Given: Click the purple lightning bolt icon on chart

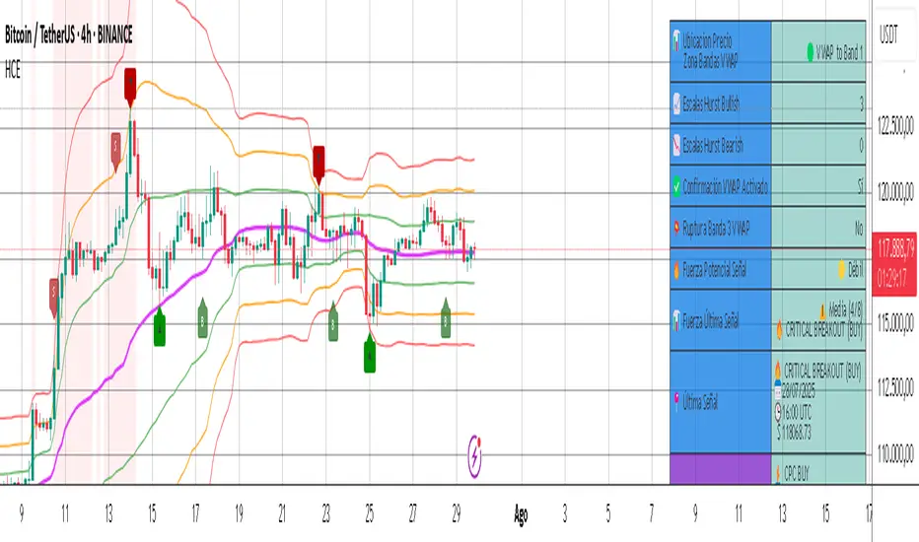Looking at the screenshot, I should click(x=474, y=456).
